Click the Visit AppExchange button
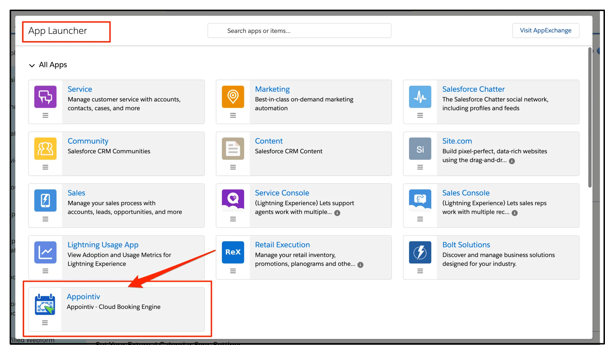This screenshot has height=345, width=605. coord(545,30)
